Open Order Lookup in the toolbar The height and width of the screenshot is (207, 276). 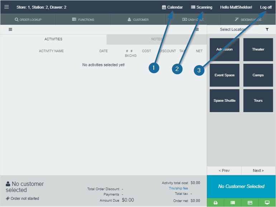pyautogui.click(x=28, y=20)
